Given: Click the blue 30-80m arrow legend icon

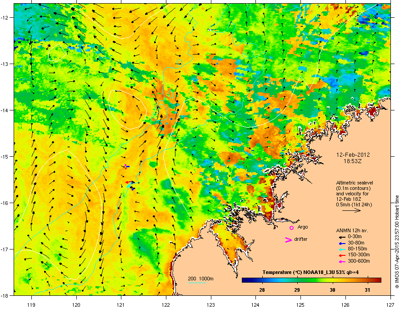Looking at the screenshot, I should 341,243.
